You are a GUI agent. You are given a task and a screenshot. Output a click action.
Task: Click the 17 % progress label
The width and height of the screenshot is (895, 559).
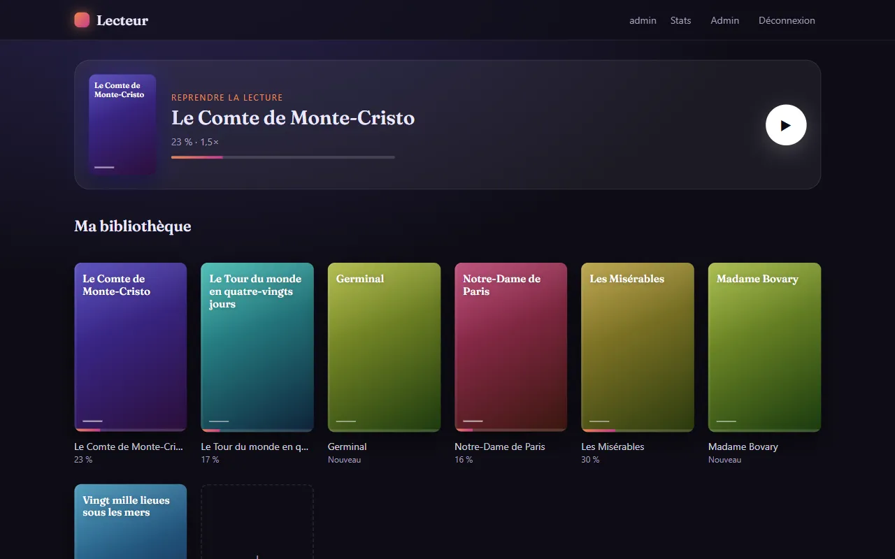click(x=210, y=460)
